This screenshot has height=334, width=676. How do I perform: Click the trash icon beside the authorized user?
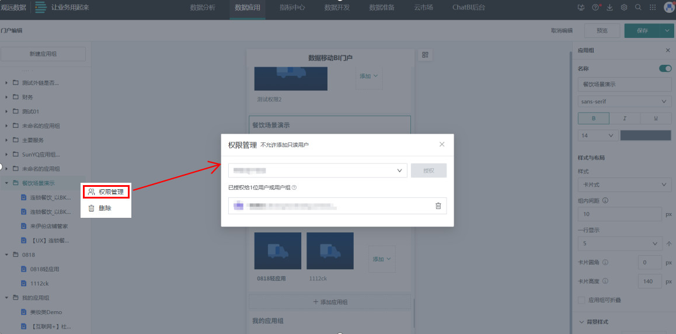point(438,206)
